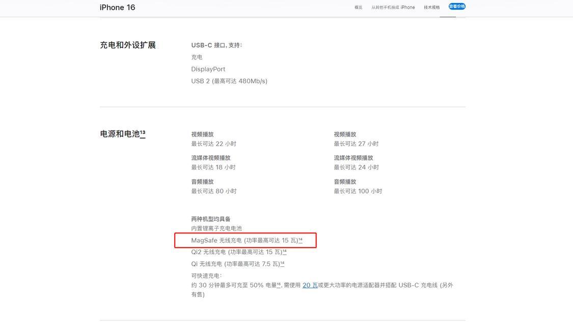
Task: Click the '最长可达 18 小时' value
Action: 213,168
